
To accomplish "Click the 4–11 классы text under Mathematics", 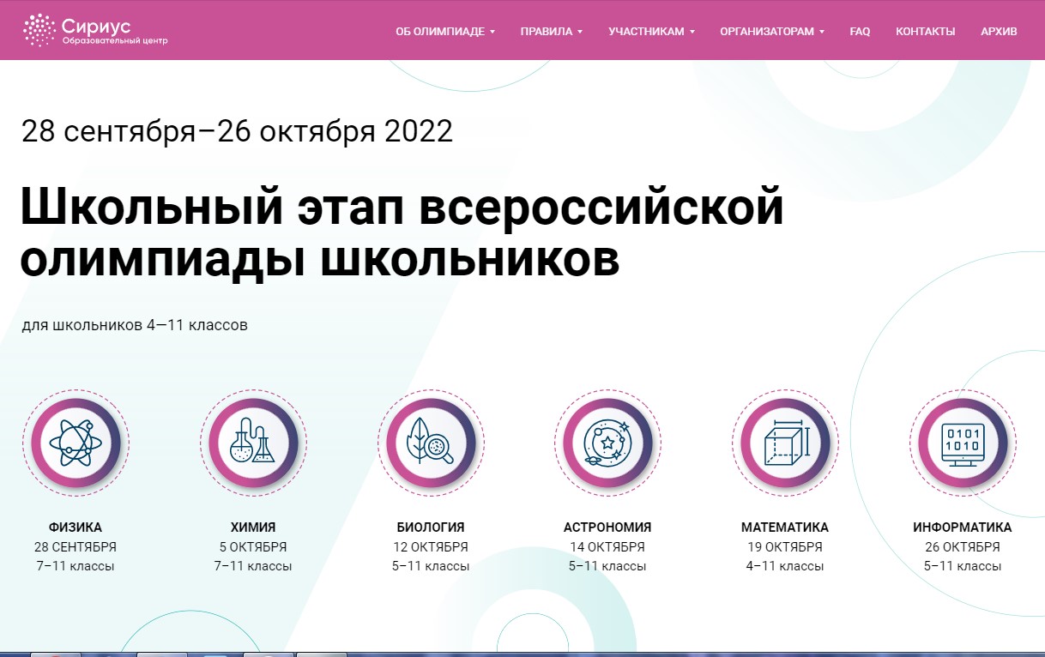I will tap(785, 566).
